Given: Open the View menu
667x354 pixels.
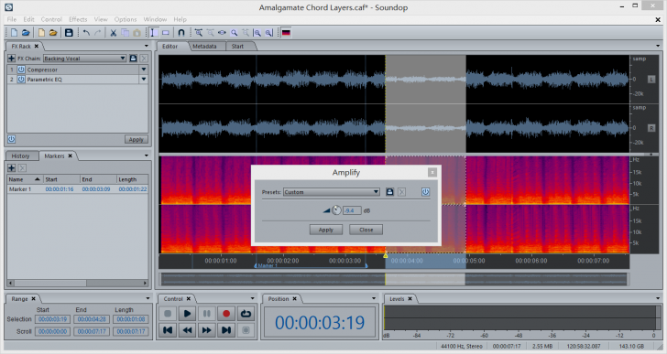Looking at the screenshot, I should tap(101, 19).
